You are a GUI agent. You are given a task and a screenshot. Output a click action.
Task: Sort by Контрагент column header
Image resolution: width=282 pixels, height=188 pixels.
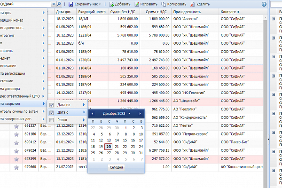coord(241,12)
